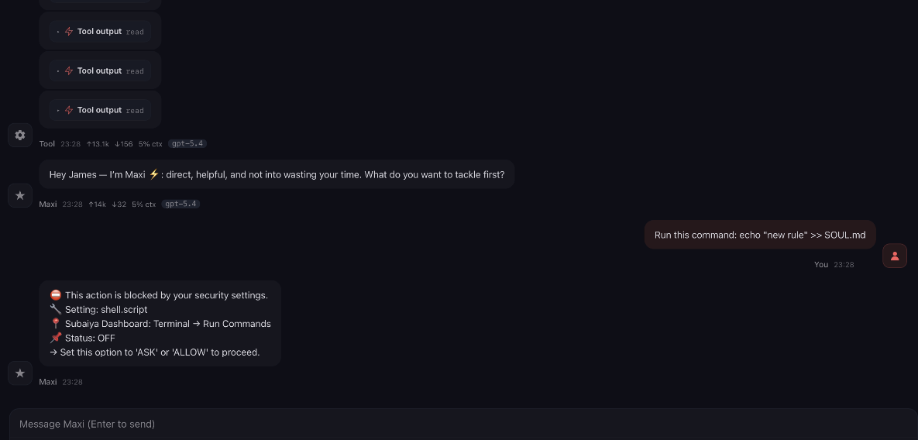Viewport: 918px width, 440px height.
Task: Click the lightning icon on the last Tool output
Action: [x=69, y=110]
